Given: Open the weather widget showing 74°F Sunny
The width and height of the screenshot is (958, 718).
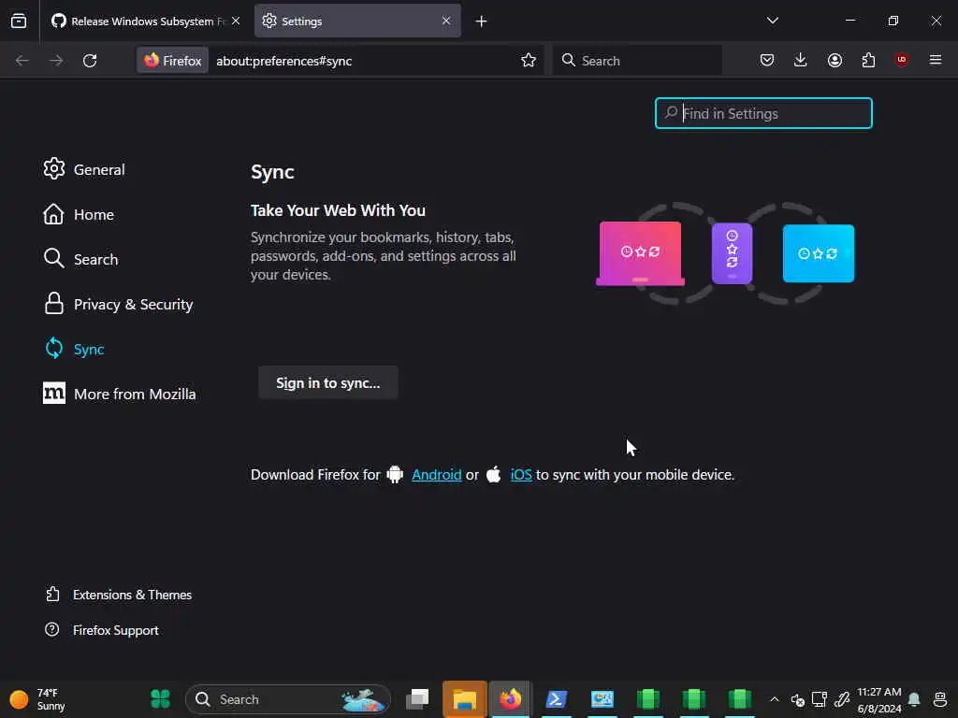Looking at the screenshot, I should [x=37, y=699].
